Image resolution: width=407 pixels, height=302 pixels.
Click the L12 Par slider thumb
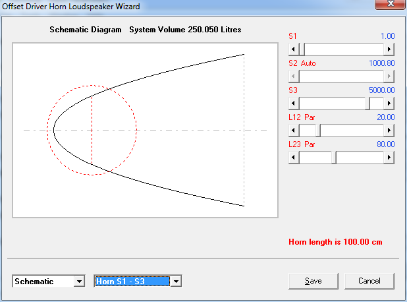coord(318,130)
